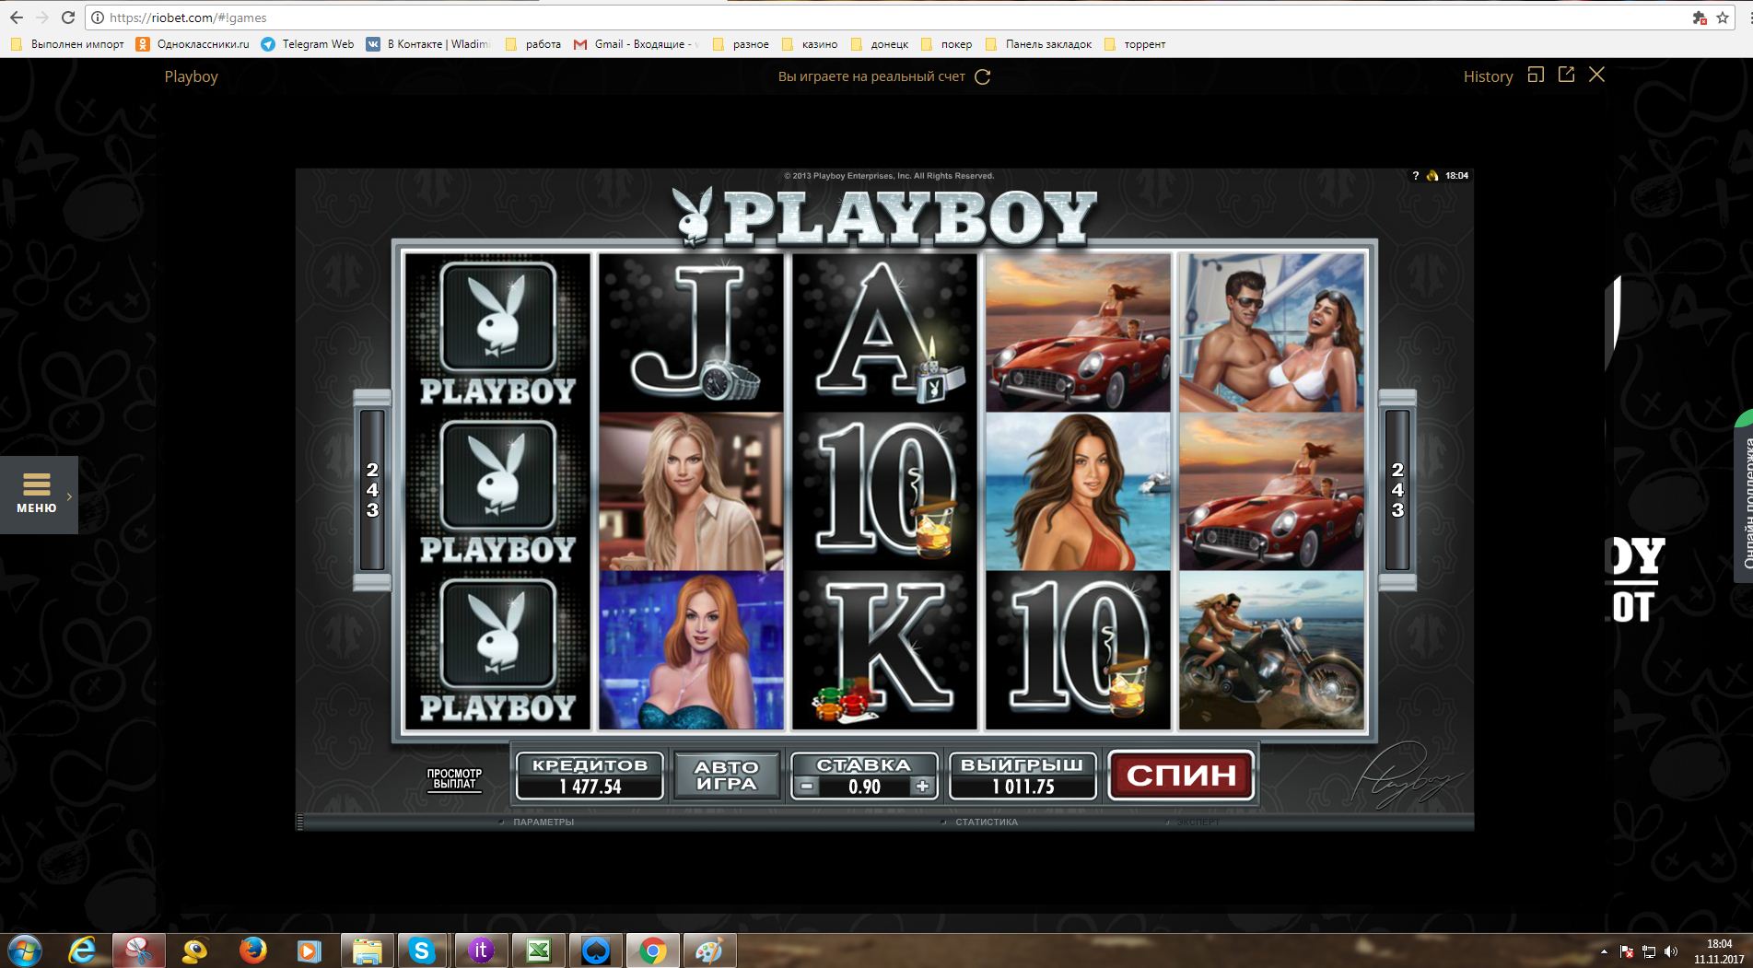The height and width of the screenshot is (968, 1753).
Task: Shrink the game window with the resize icon
Action: (1536, 75)
